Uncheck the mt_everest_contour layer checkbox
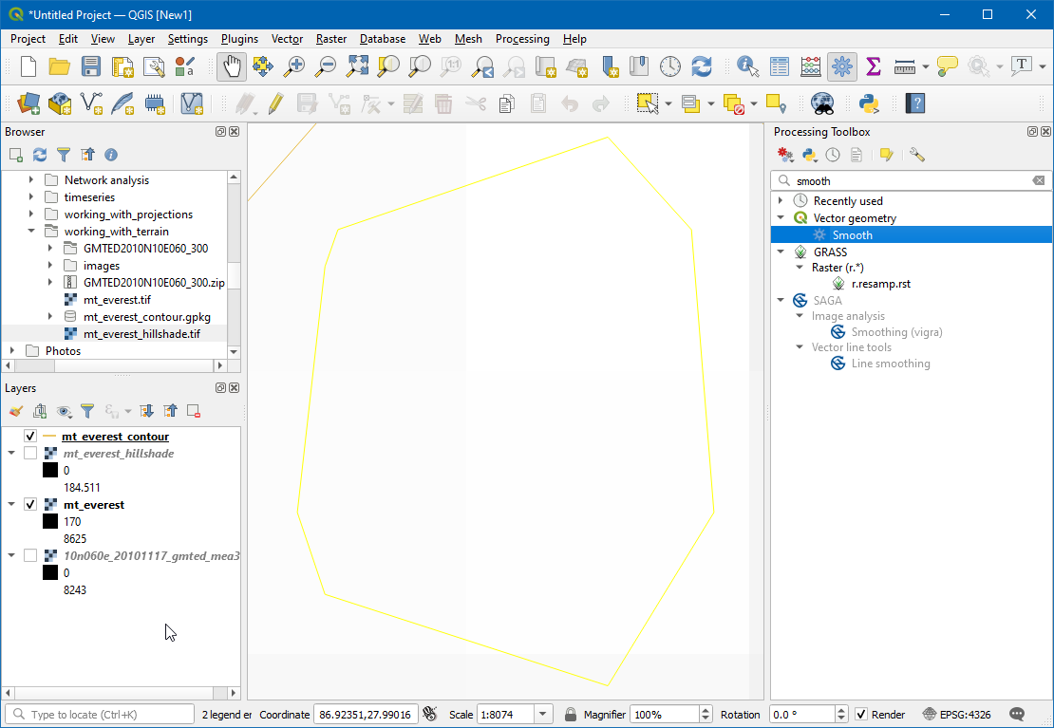The height and width of the screenshot is (728, 1054). point(30,437)
